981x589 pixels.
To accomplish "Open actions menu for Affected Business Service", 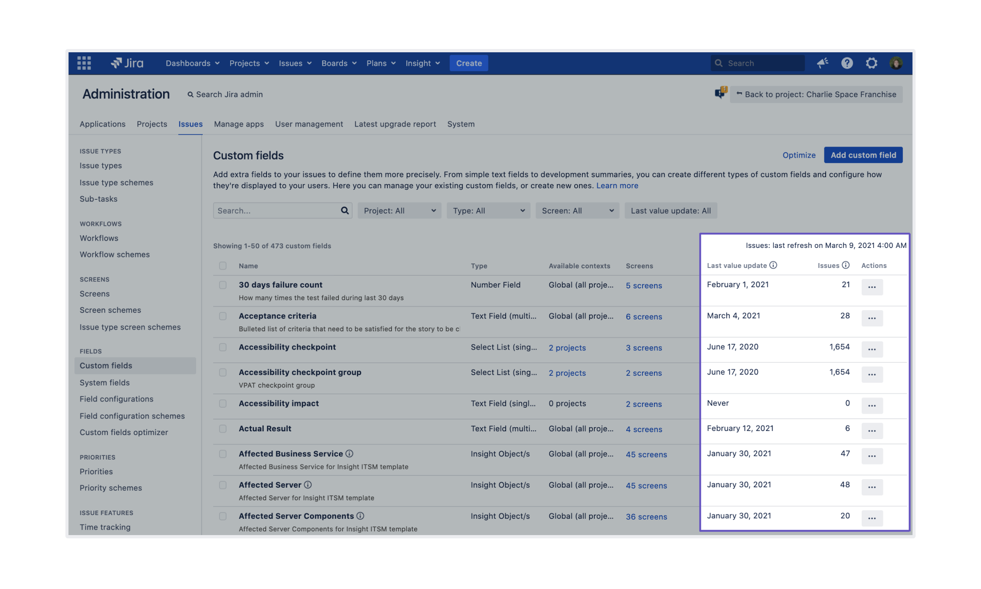I will (x=872, y=456).
